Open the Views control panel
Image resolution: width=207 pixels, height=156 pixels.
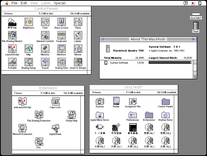click(x=78, y=22)
